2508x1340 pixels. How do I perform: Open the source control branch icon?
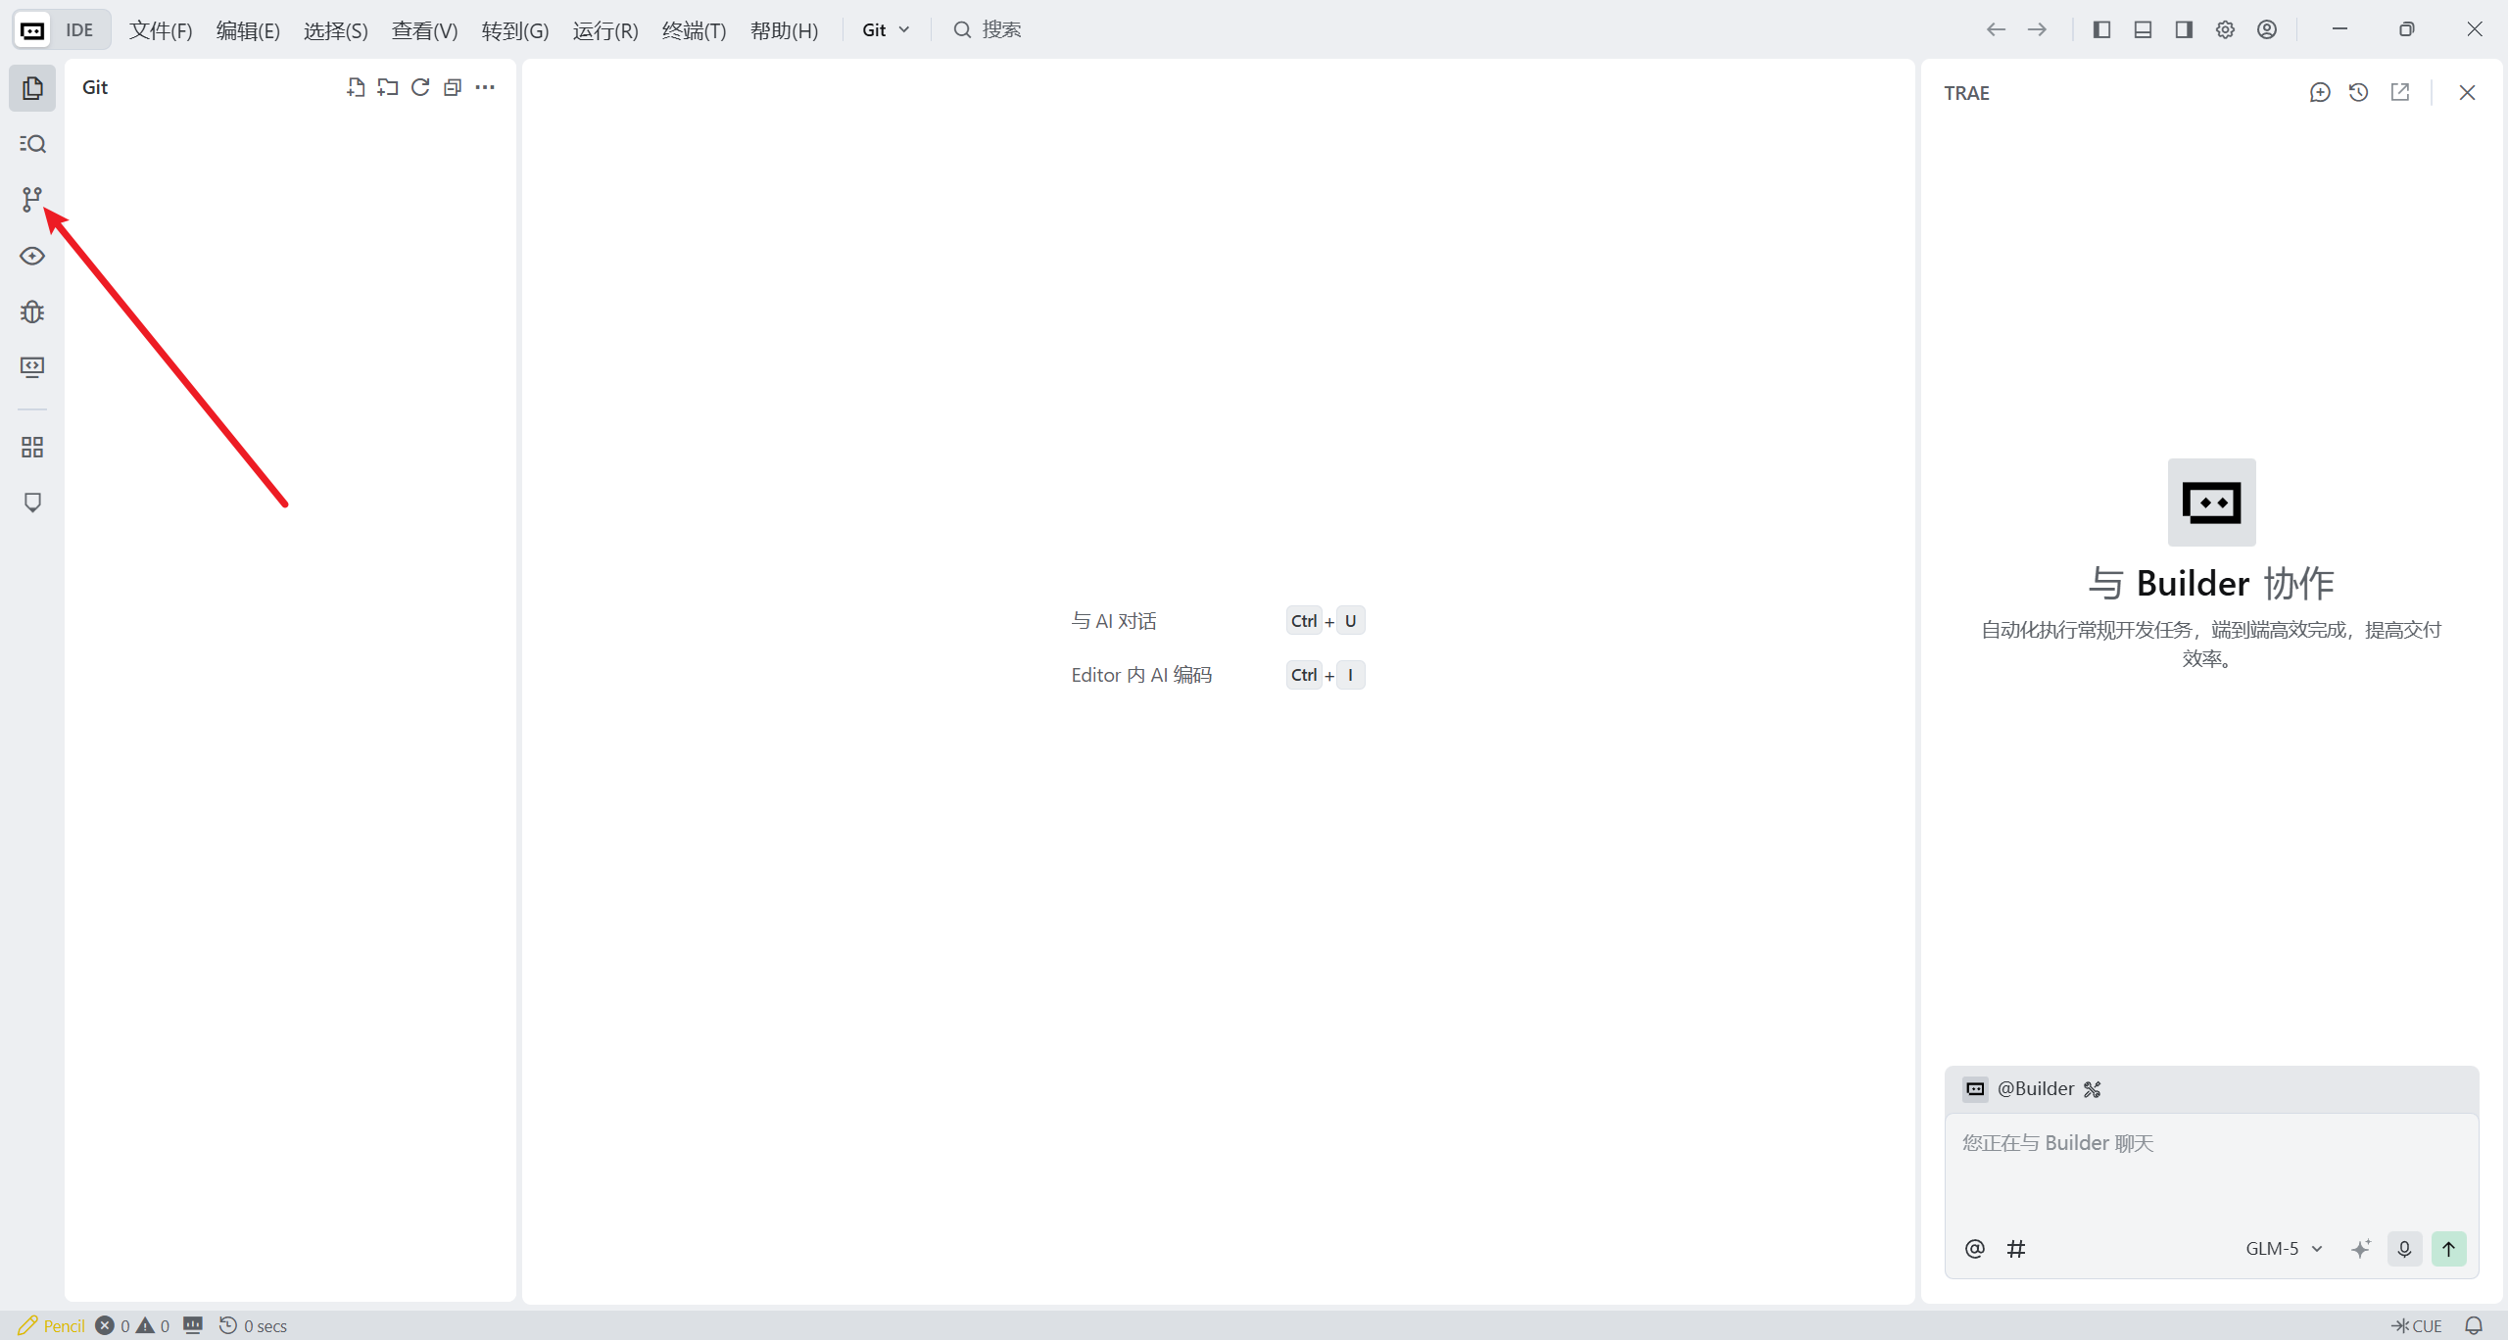coord(32,200)
